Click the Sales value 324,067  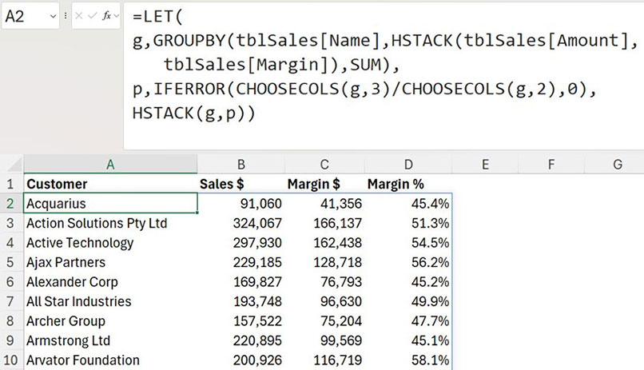point(241,223)
